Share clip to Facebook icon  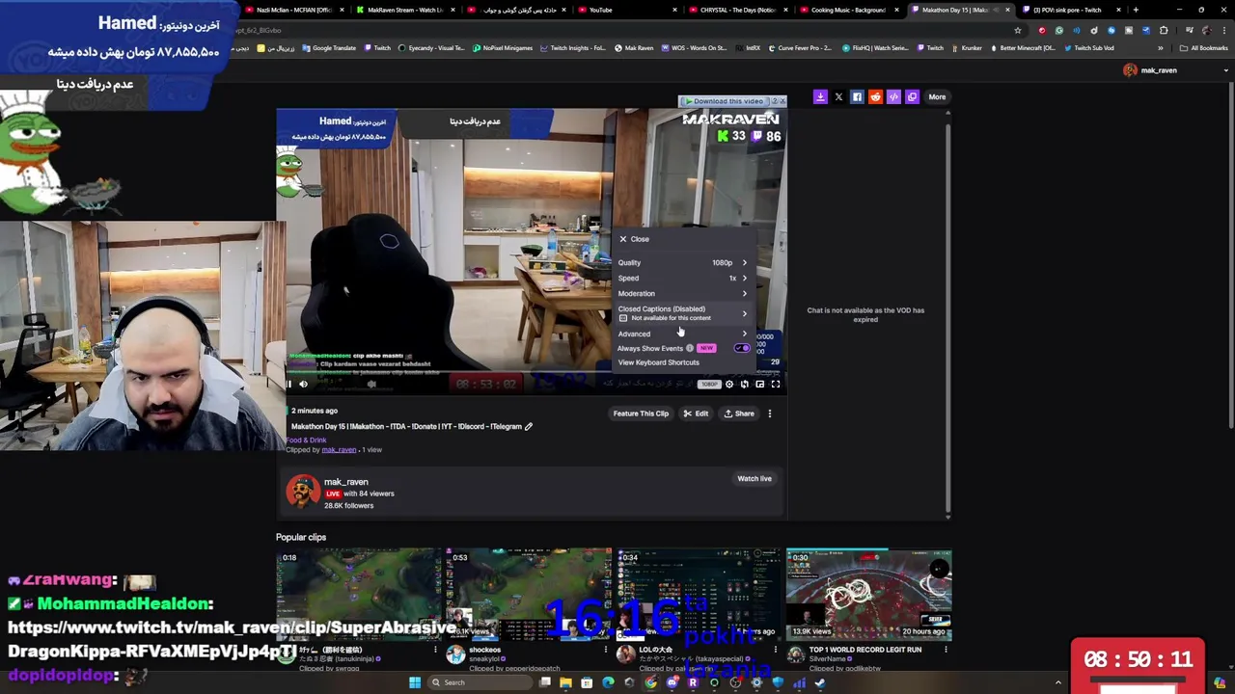(x=857, y=96)
